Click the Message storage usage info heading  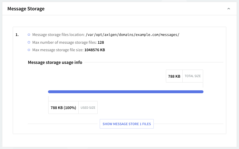pyautogui.click(x=55, y=62)
